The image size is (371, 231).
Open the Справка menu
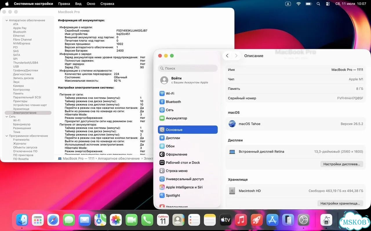point(107,4)
